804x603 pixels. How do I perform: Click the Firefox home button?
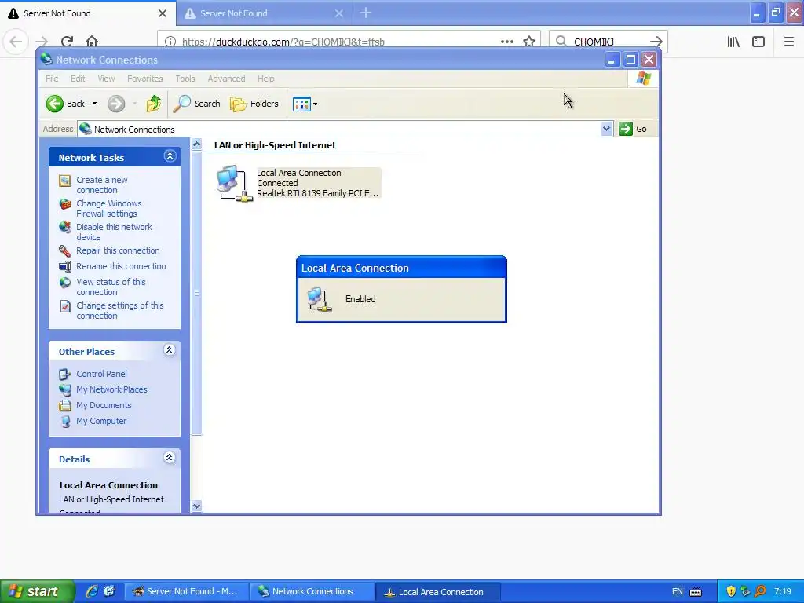coord(92,42)
